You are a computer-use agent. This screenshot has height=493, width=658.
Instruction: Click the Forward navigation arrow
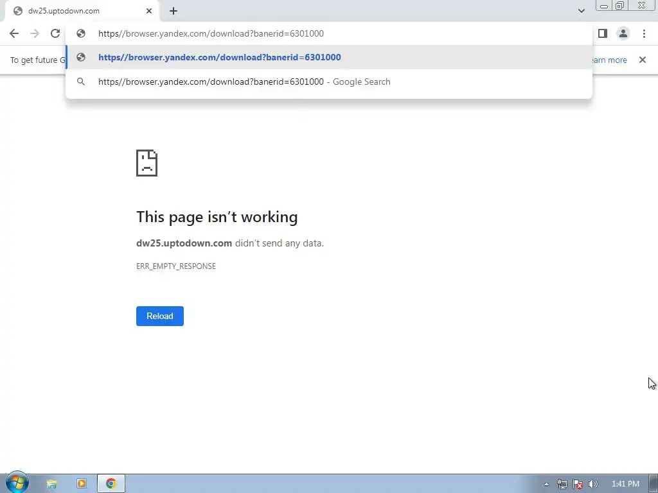click(x=35, y=33)
